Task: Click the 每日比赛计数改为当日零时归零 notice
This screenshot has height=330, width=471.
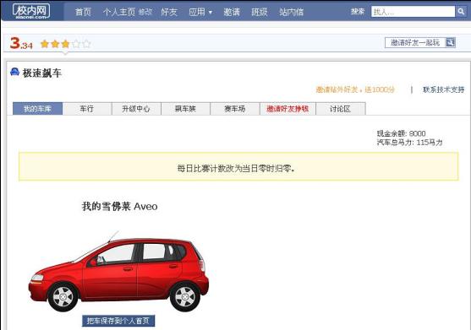Action: (238, 166)
